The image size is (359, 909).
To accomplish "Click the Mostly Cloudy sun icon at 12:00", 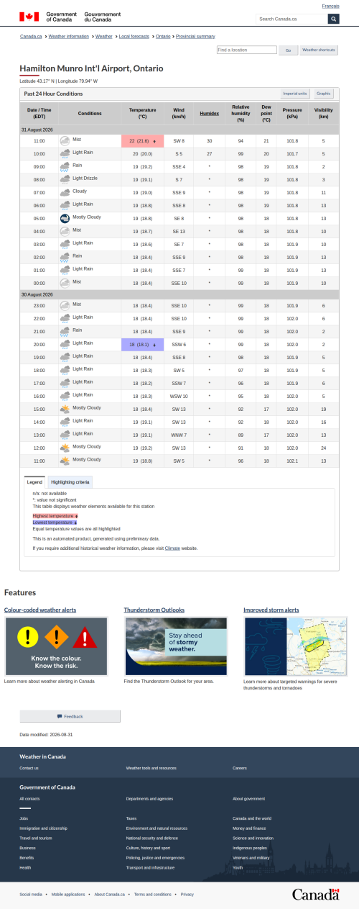I will coord(65,448).
